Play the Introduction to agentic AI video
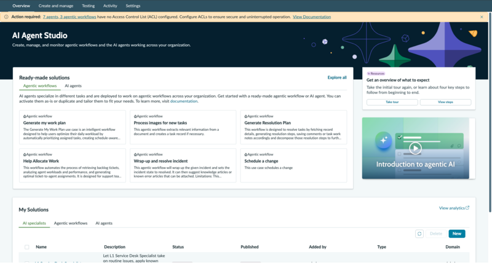This screenshot has width=492, height=263. click(415, 148)
